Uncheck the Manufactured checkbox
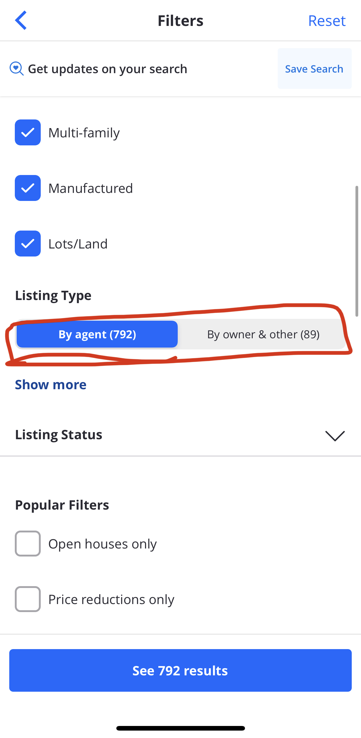Viewport: 361px width, 738px height. pyautogui.click(x=28, y=188)
